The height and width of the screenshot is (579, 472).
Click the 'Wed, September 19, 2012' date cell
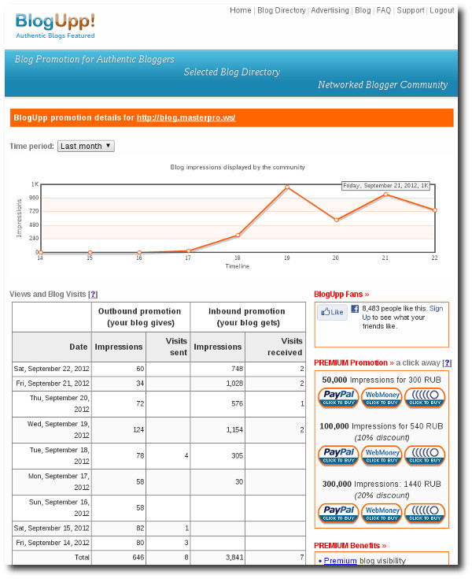52,430
